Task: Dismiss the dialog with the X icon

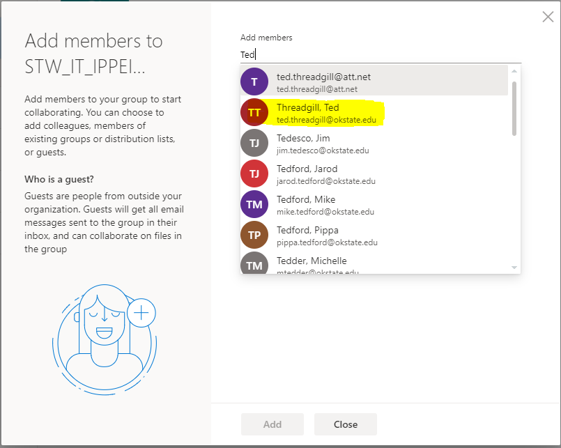Action: [x=548, y=17]
